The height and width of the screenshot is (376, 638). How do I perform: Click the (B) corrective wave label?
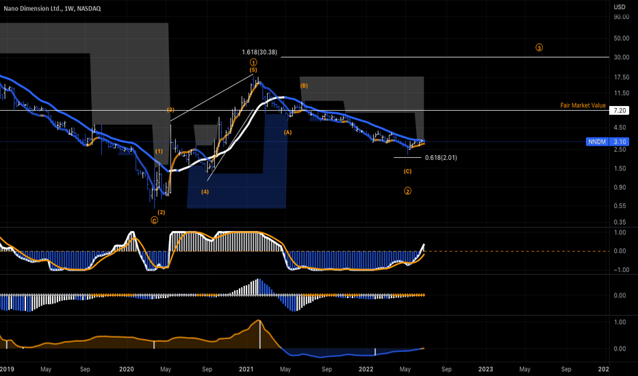pyautogui.click(x=304, y=85)
